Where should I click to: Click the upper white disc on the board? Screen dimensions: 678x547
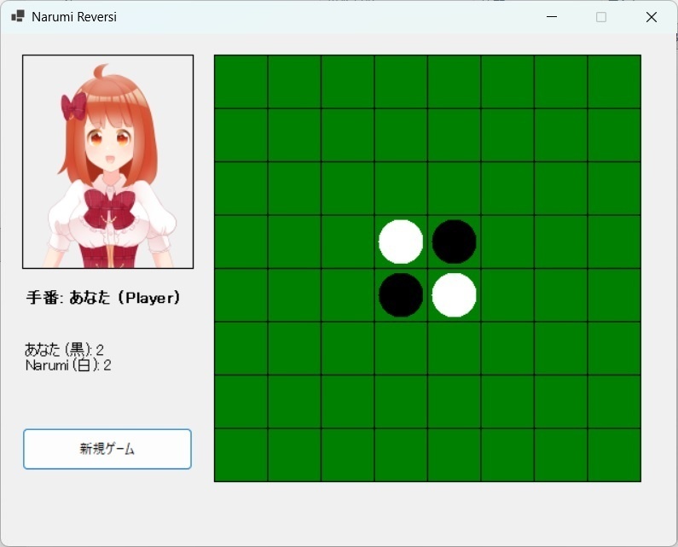pos(401,241)
